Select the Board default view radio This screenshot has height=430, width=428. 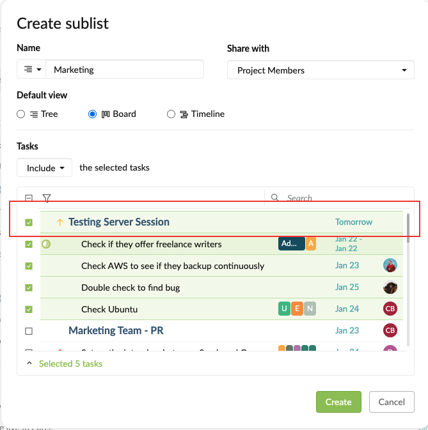pyautogui.click(x=92, y=114)
